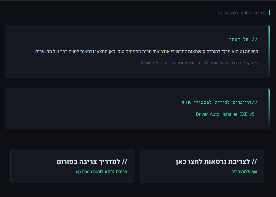Click the word MTK in the drivers heading
This screenshot has width=276, height=197.
tap(186, 102)
